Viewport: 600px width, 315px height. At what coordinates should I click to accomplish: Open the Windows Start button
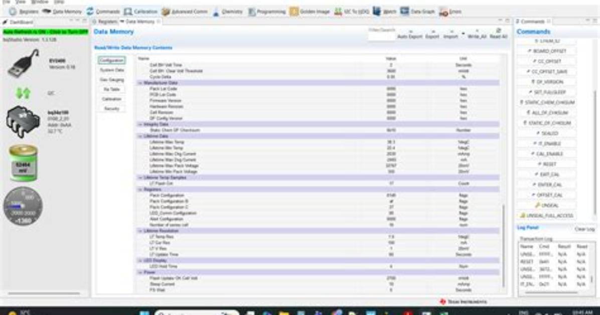pyautogui.click(x=144, y=312)
